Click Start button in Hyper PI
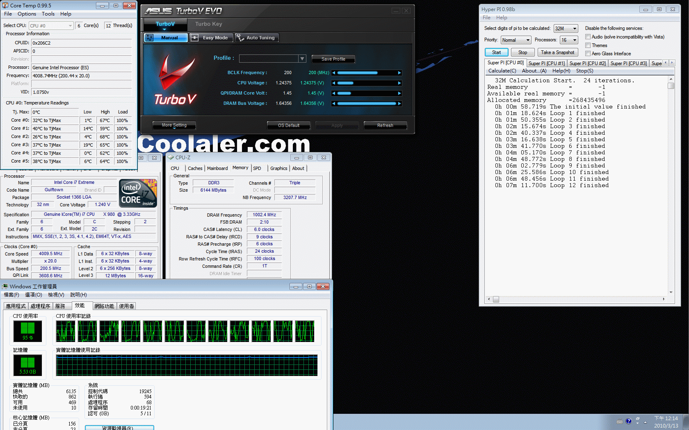689x430 pixels. point(496,52)
